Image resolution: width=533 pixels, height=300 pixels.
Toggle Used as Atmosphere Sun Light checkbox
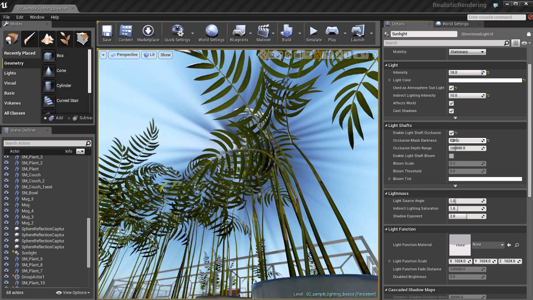pos(451,88)
